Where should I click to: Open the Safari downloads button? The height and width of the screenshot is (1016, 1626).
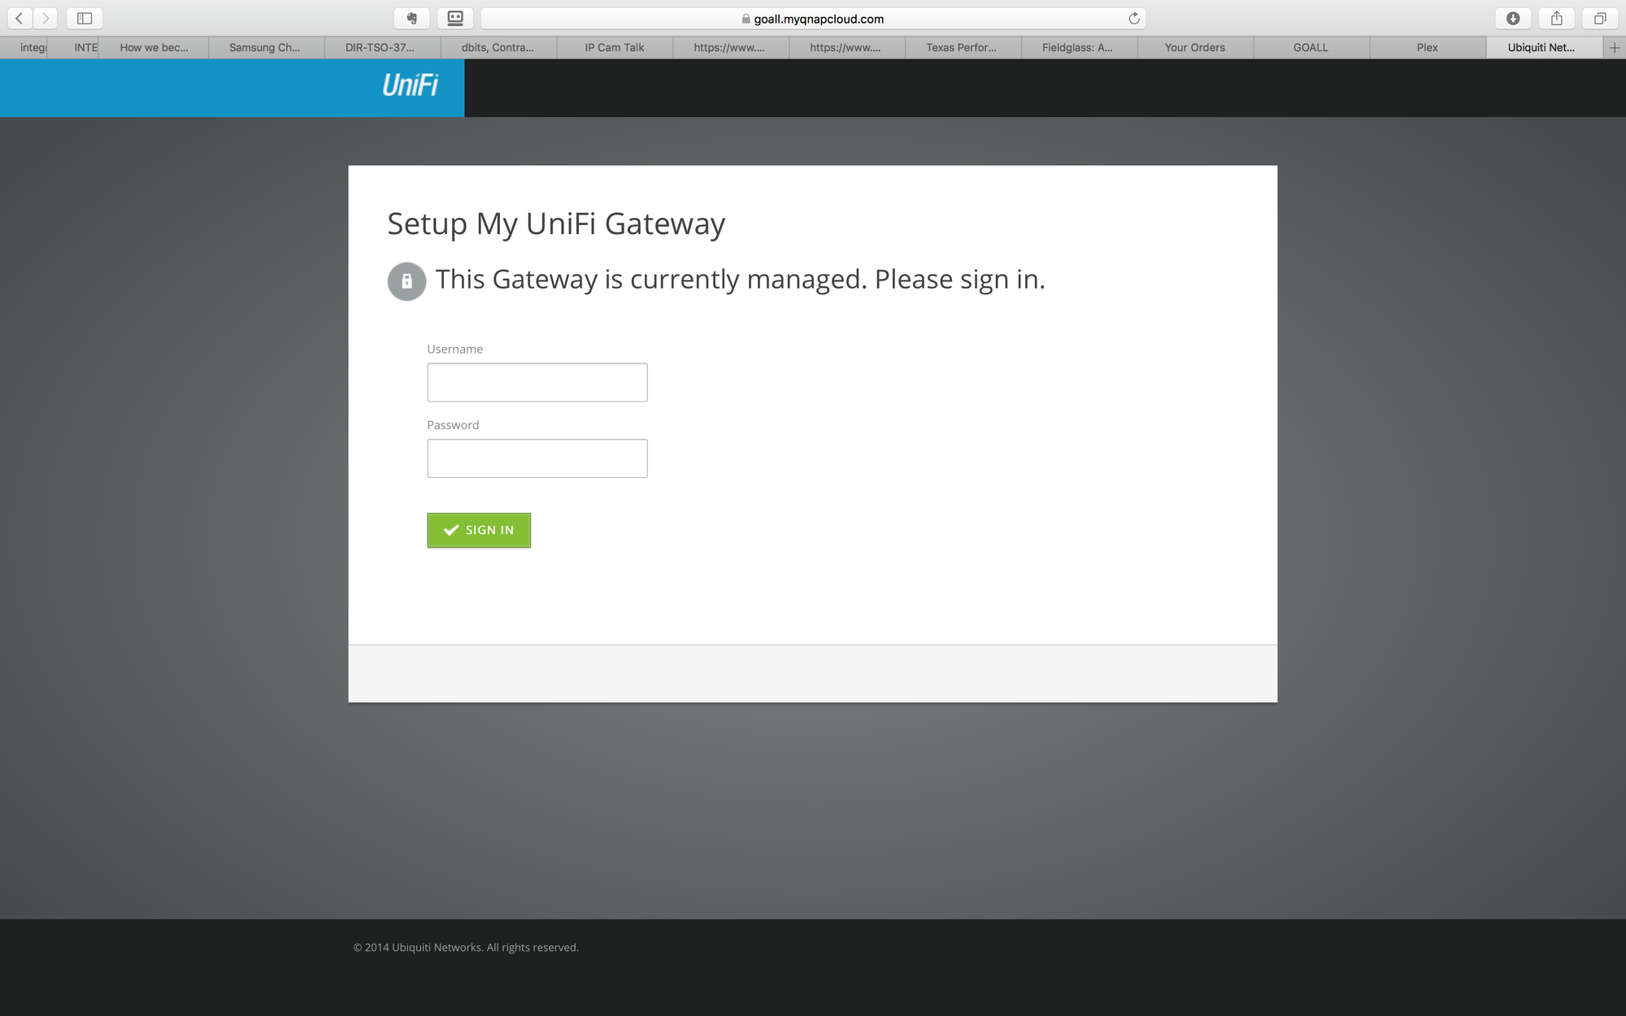(1513, 18)
